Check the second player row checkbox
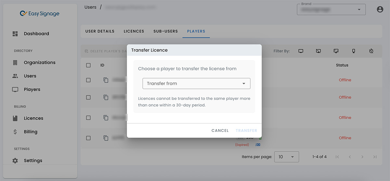Viewport: 390px width, 181px height. click(88, 97)
